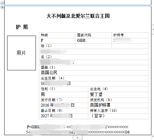The width and height of the screenshot is (154, 140).
Task: Click the P<GBR machine-readable line start
Action: coord(33,127)
